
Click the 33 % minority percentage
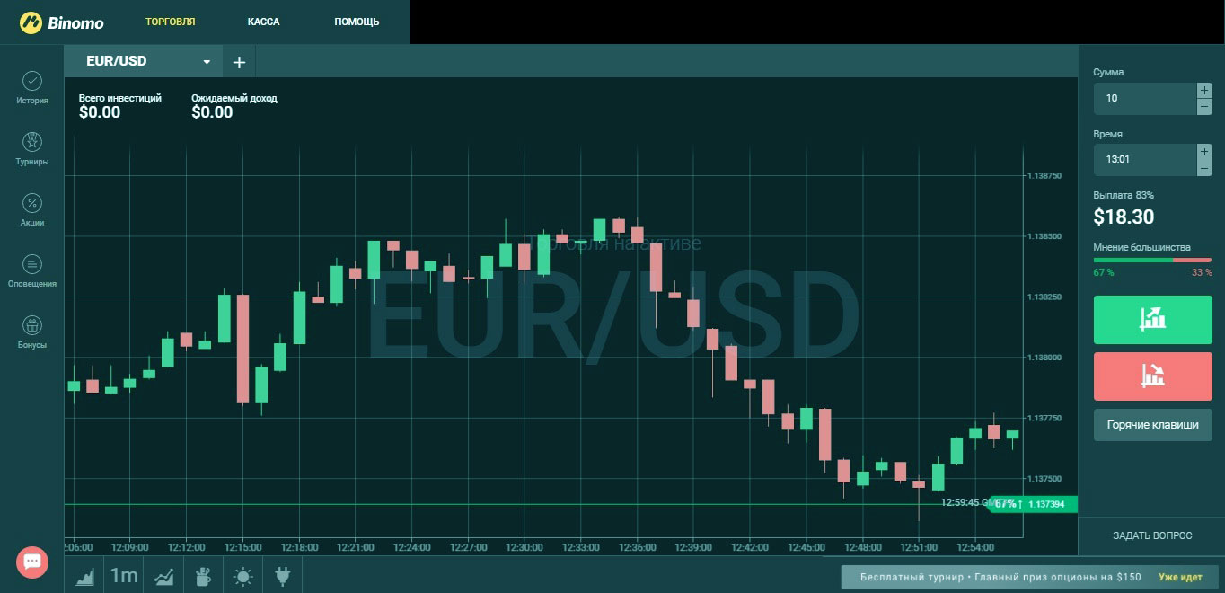pos(1202,272)
